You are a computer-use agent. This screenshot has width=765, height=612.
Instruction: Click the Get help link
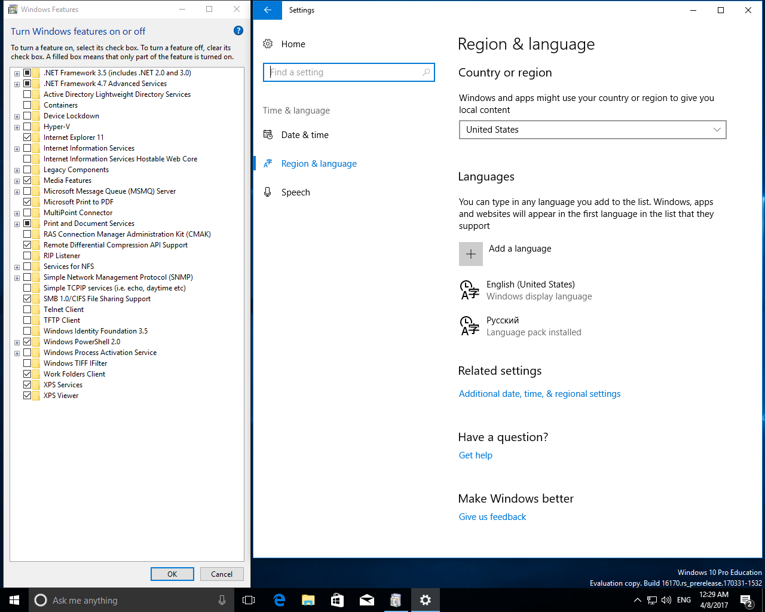[x=476, y=455]
